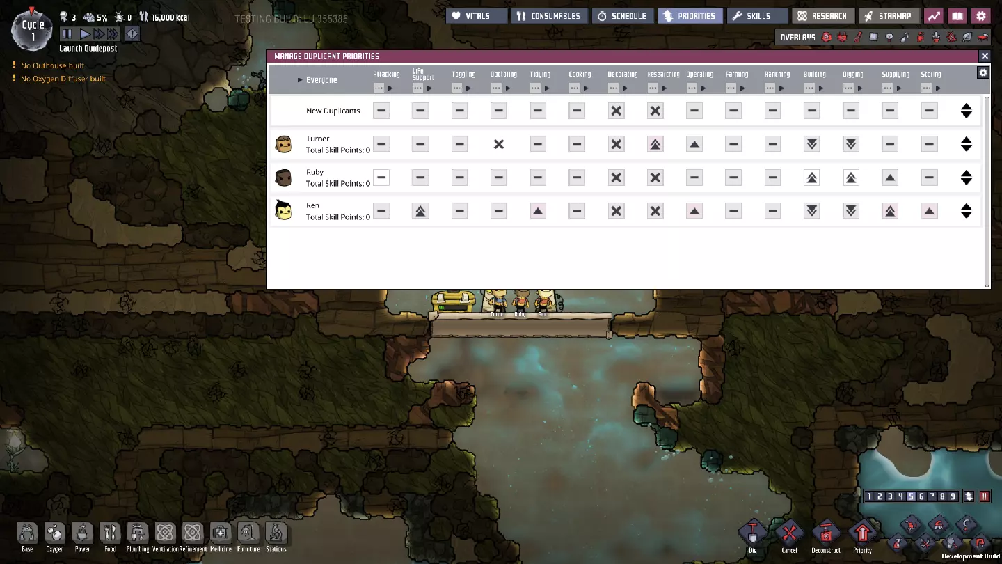Screen dimensions: 1002x564
Task: Close the Manage Duplicant Priorities panel
Action: coord(985,56)
